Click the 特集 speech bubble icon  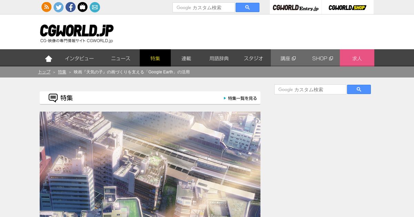[x=53, y=98]
